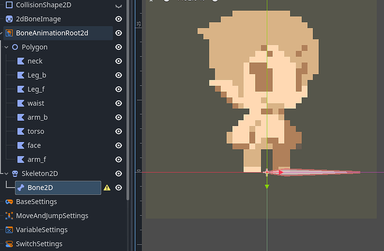Click the Bone2D warning triangle icon

click(x=107, y=188)
